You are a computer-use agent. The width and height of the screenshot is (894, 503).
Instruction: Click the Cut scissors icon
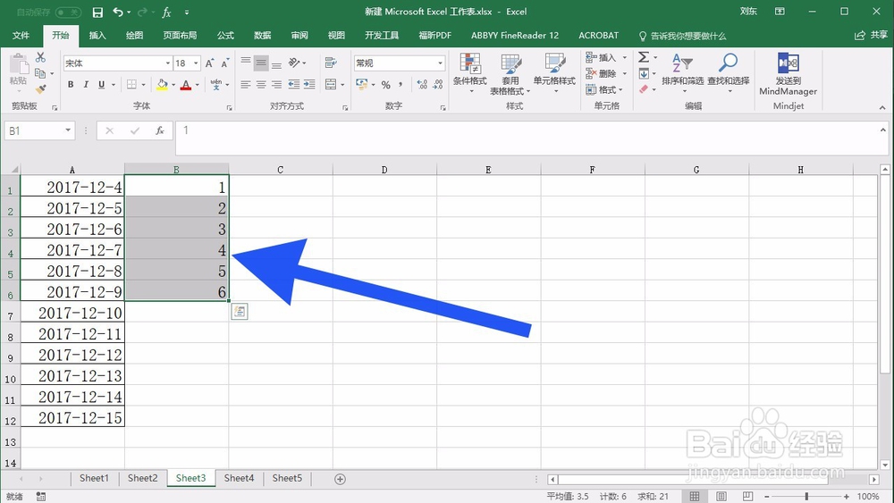coord(40,57)
